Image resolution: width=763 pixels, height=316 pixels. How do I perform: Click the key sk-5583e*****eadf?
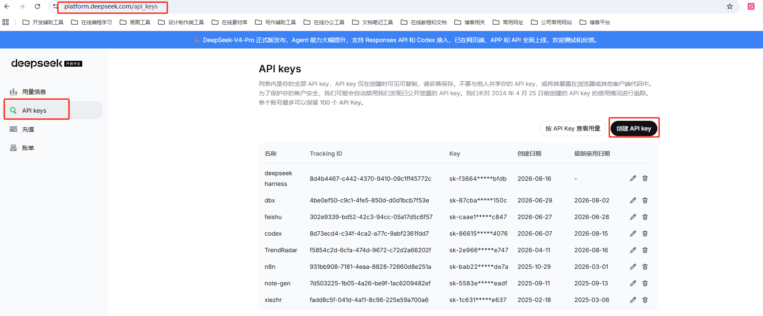tap(478, 283)
